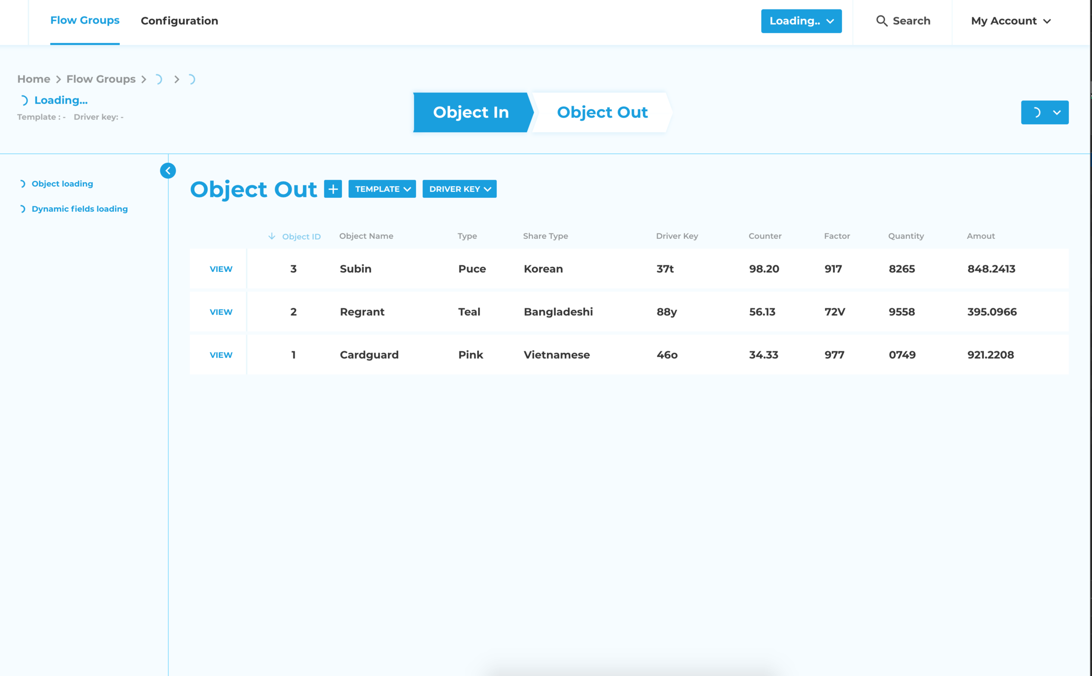Select the Object In step tab
The height and width of the screenshot is (676, 1092).
470,112
